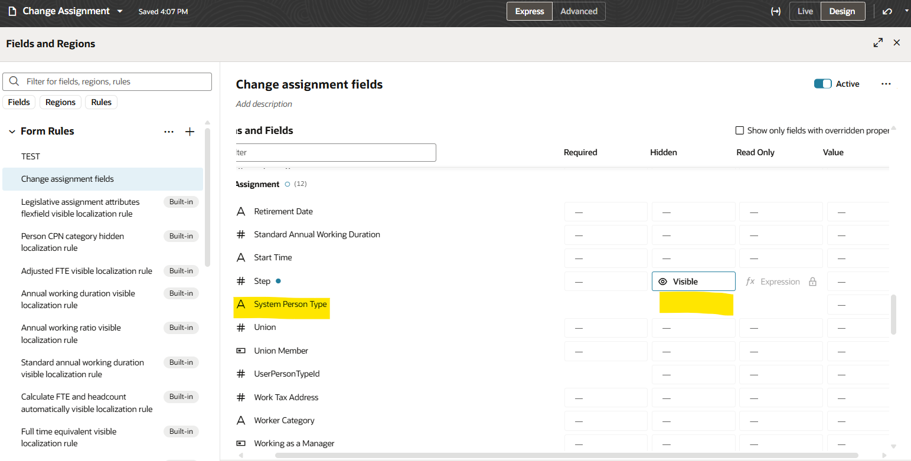911x461 pixels.
Task: Filter by Rules chip
Action: [x=101, y=102]
